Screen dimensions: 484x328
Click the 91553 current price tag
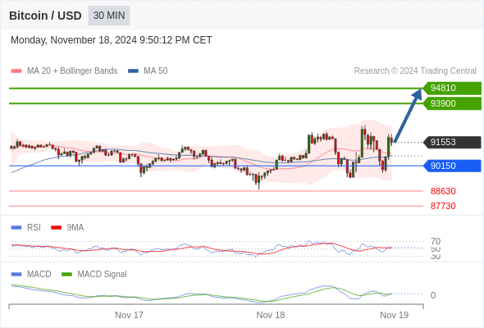[452, 142]
